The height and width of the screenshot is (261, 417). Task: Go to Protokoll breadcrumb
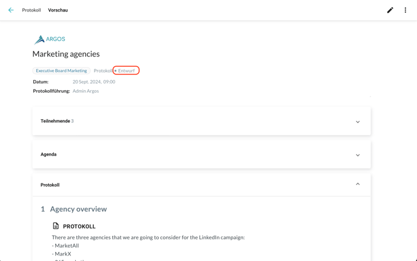(32, 10)
